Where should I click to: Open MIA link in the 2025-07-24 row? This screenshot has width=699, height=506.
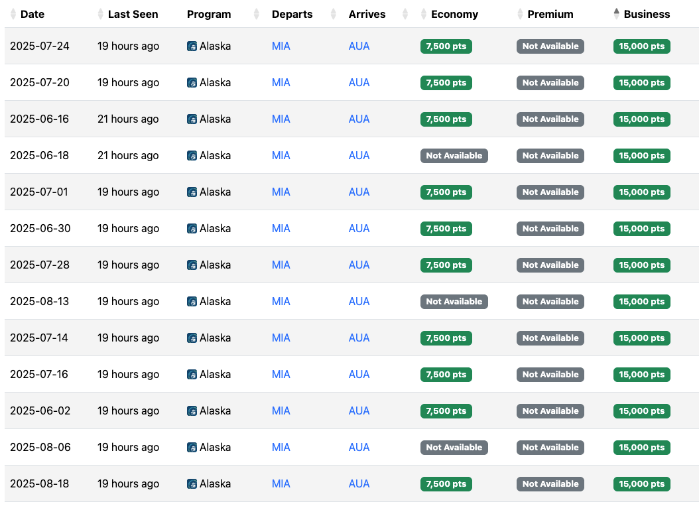(x=281, y=46)
